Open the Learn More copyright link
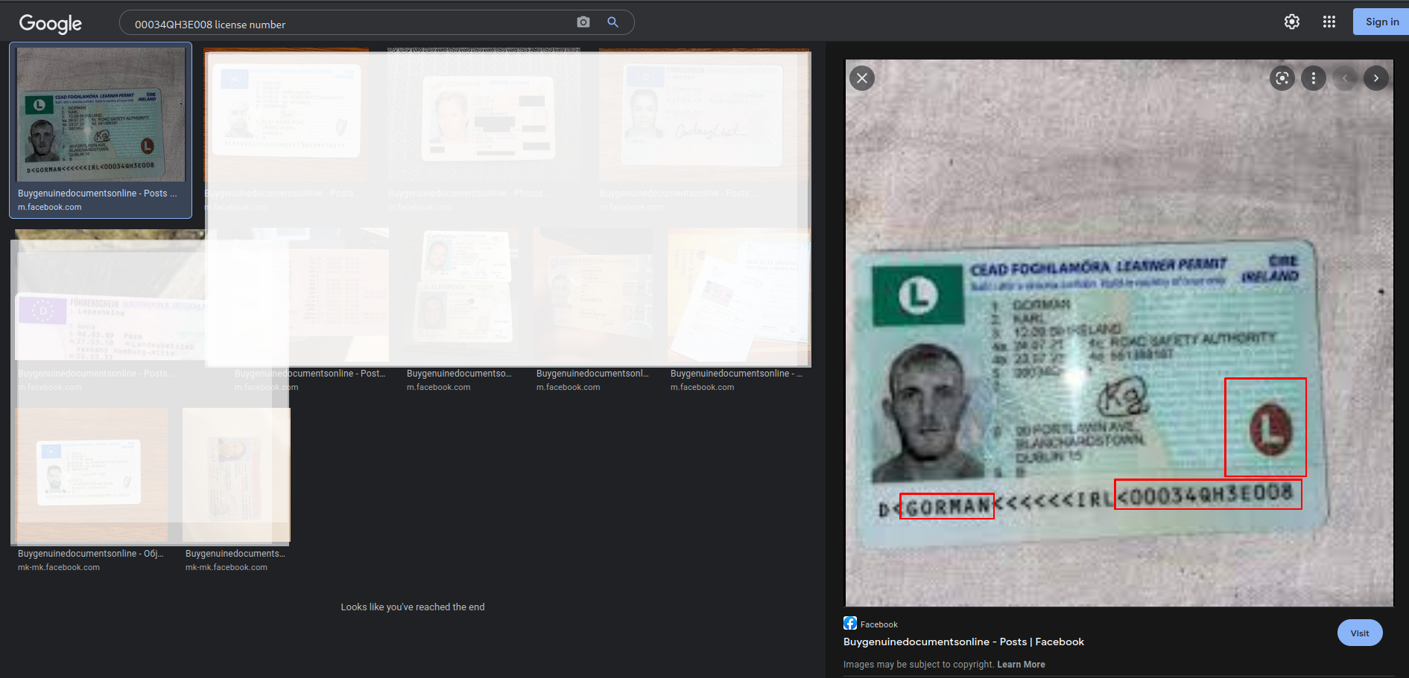 1021,665
